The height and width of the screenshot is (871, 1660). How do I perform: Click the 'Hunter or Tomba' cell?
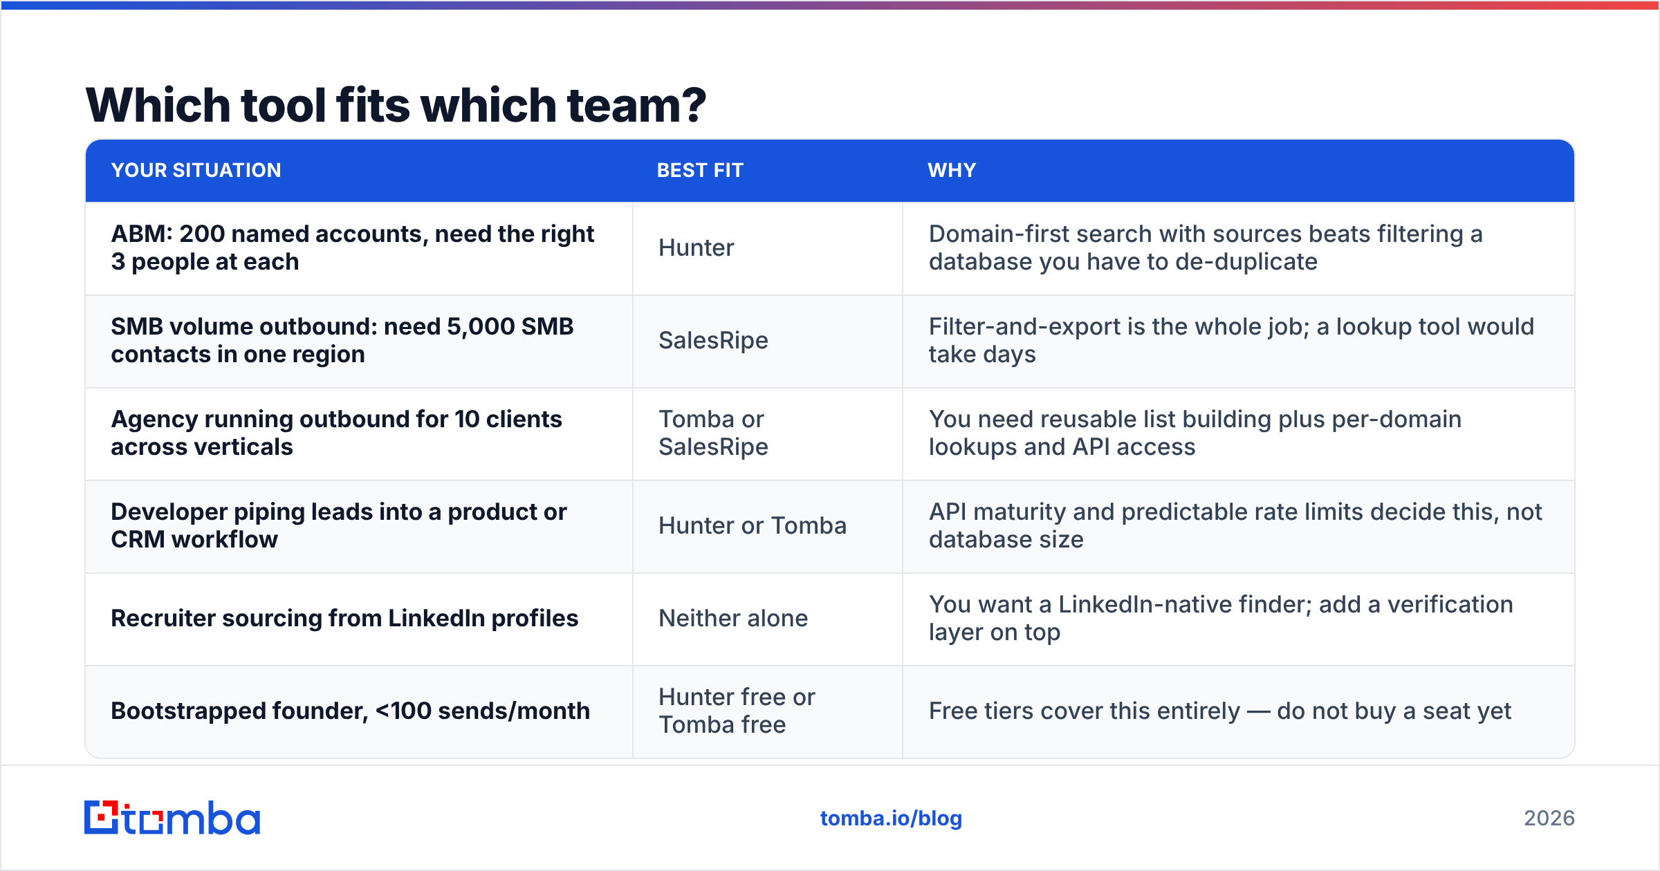pos(768,526)
